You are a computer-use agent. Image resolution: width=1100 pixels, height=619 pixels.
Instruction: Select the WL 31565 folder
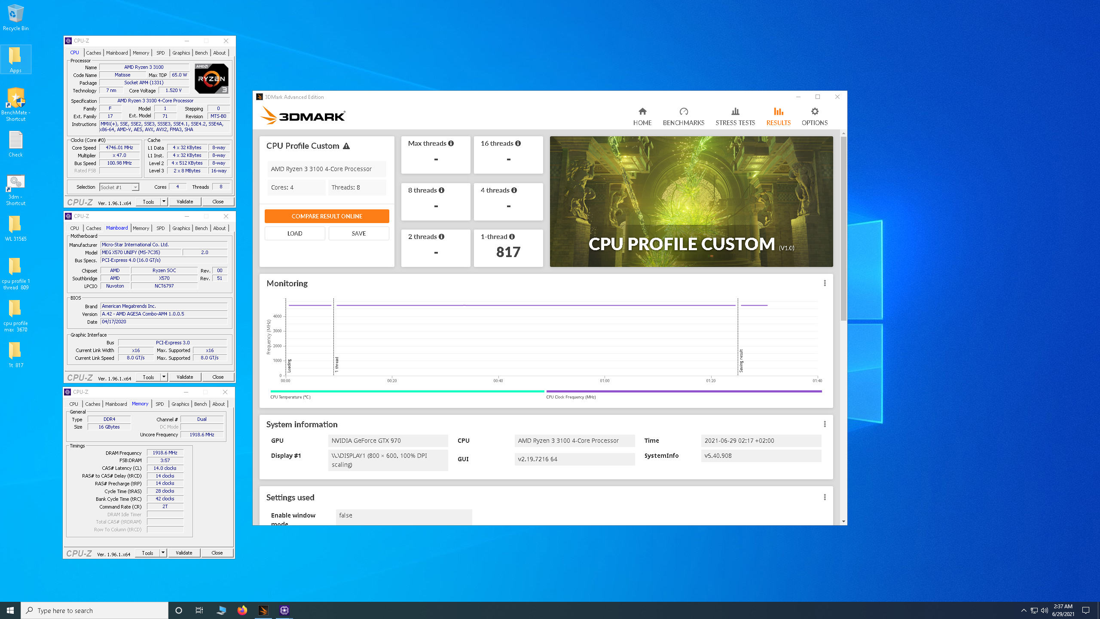click(15, 228)
